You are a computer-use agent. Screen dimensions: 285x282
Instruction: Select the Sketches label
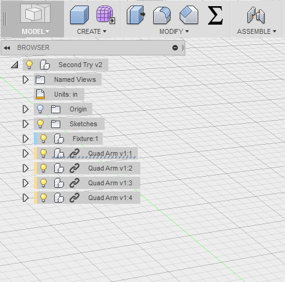[83, 124]
